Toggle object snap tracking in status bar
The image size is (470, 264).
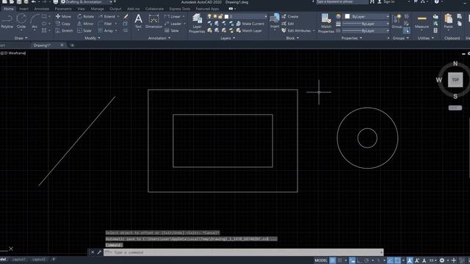(390, 260)
